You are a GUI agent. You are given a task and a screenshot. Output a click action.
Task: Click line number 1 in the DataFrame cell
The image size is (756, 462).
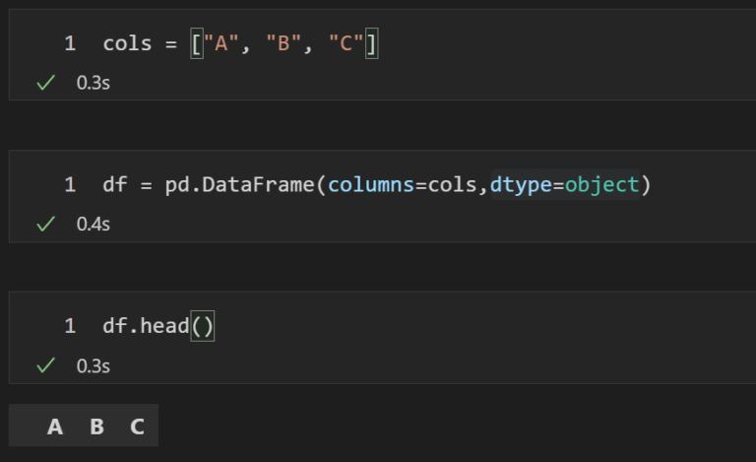coord(70,184)
